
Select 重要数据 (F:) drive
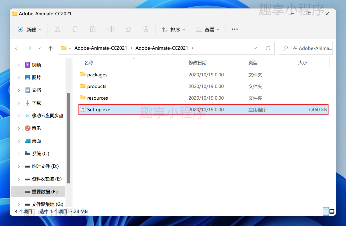[x=45, y=192]
